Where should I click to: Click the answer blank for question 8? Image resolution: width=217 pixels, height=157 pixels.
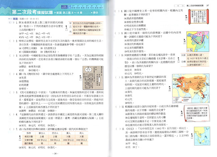pos(117,11)
